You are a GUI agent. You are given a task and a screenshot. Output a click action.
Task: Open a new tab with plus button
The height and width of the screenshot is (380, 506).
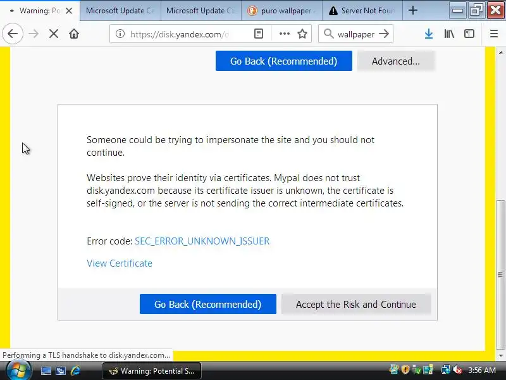pyautogui.click(x=413, y=10)
